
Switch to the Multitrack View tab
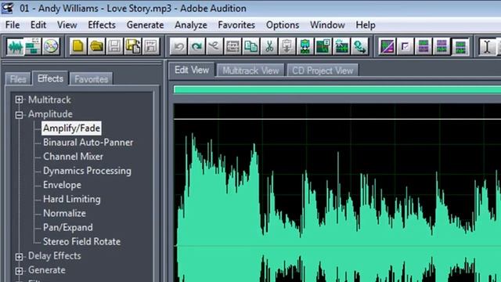250,70
